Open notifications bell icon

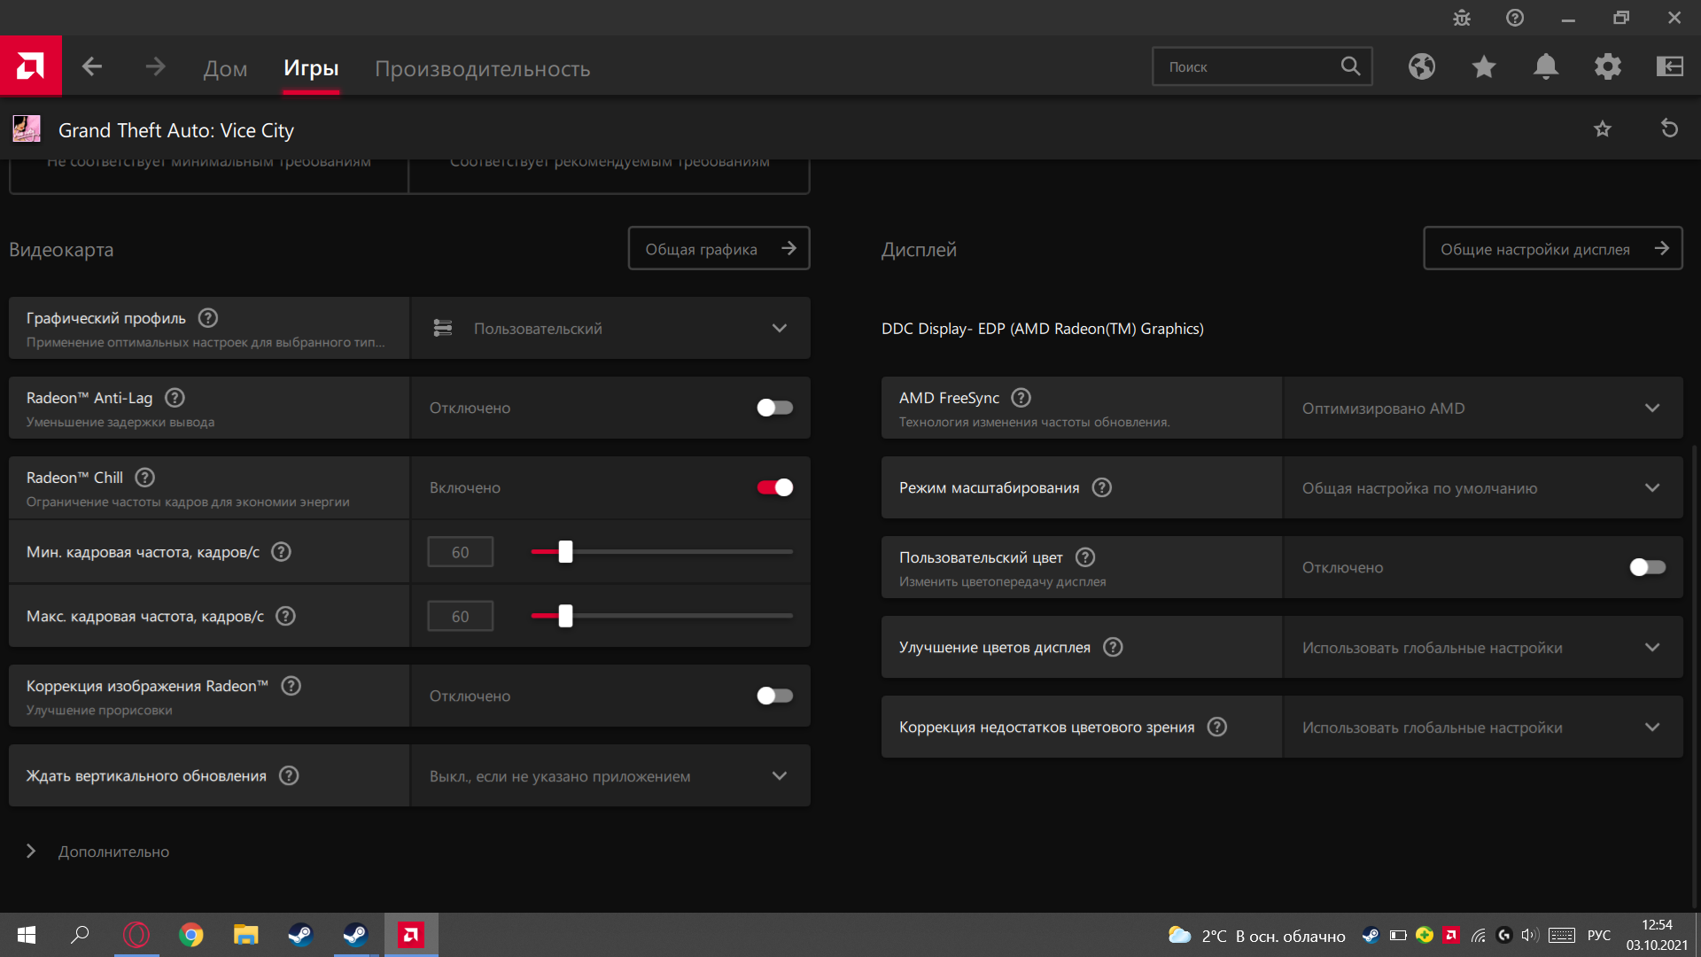[1546, 66]
